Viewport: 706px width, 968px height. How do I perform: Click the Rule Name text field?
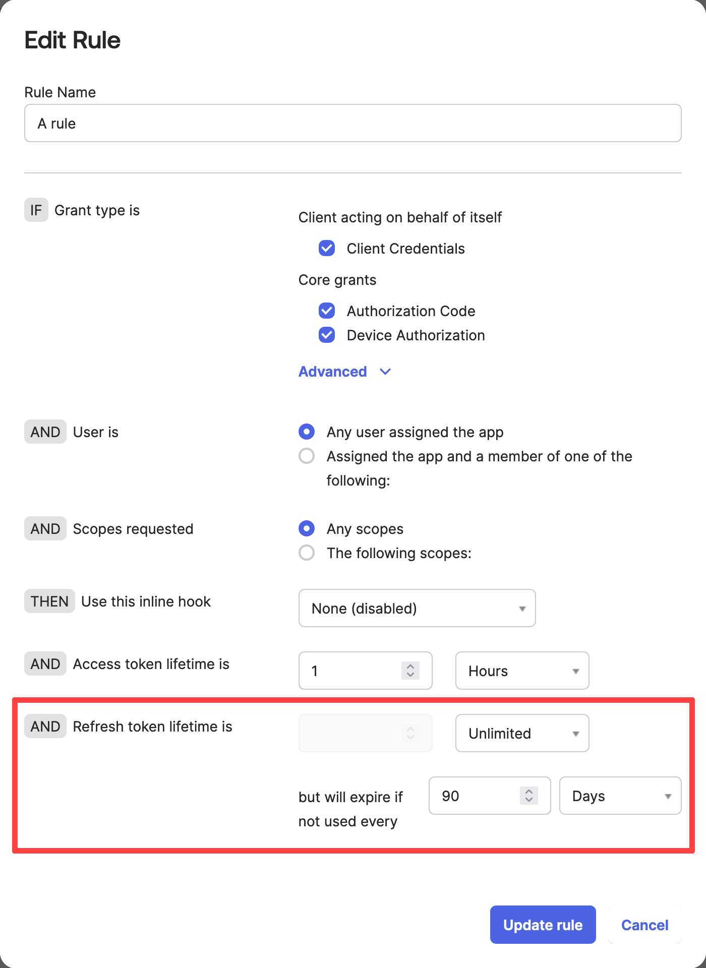pyautogui.click(x=353, y=123)
